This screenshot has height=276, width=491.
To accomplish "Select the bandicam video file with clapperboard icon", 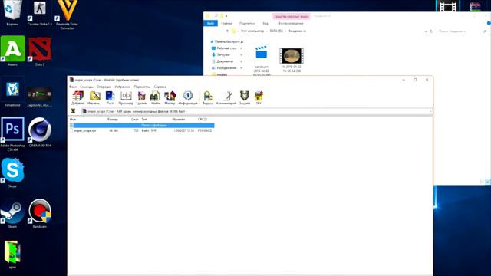I will (262, 60).
